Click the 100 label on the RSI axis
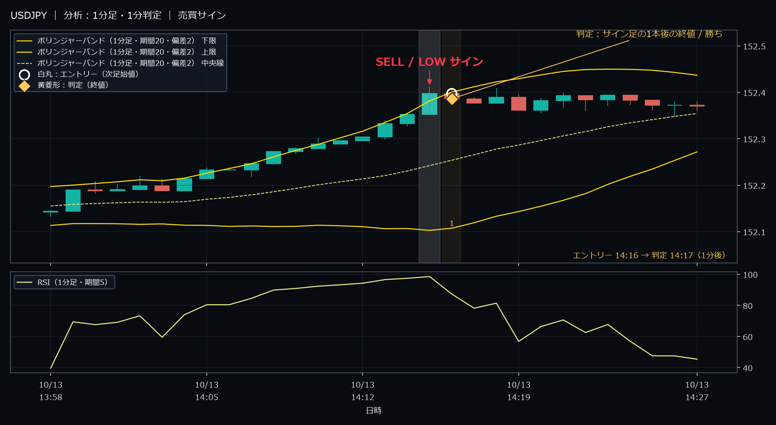 [750, 275]
